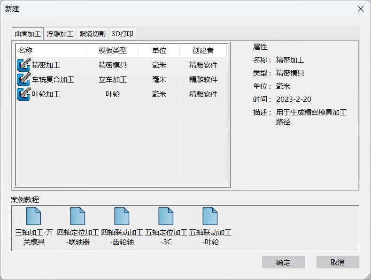
Task: Open the 五轴联动加工-叶轮 tutorial file icon
Action: 210,216
